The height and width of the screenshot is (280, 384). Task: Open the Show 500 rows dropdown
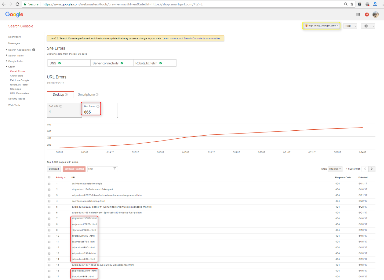[335, 169]
